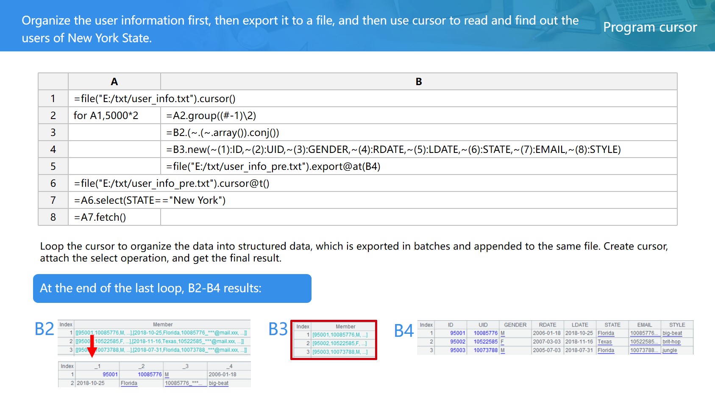
Task: Select row number 6 header
Action: 53,183
